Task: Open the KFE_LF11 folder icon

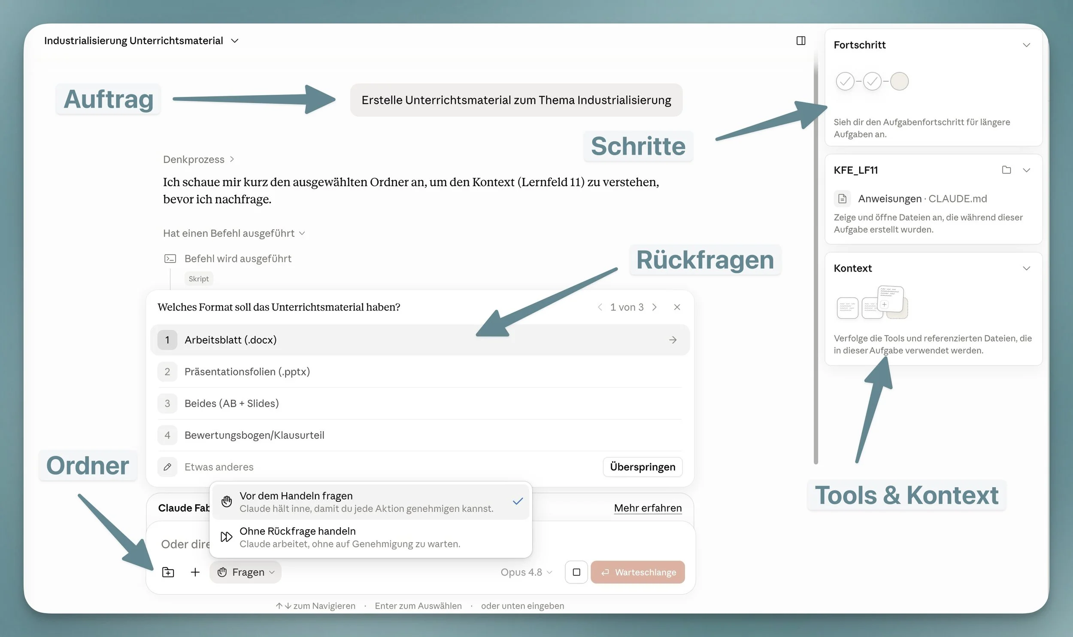Action: (x=1006, y=170)
